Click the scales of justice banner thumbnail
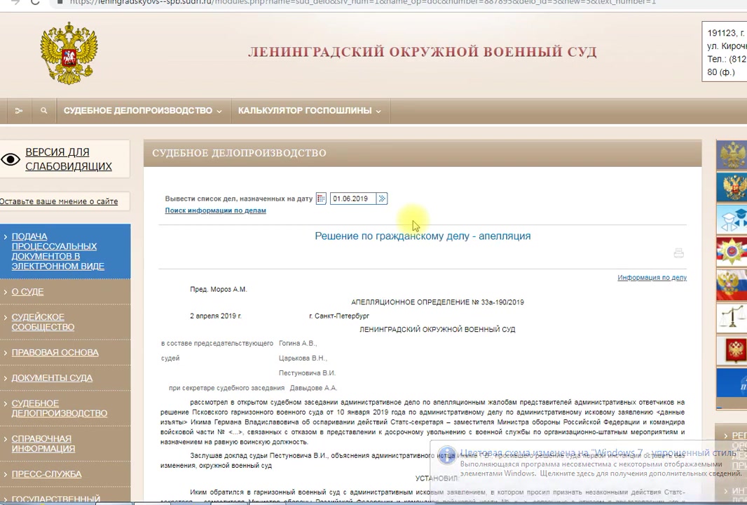The width and height of the screenshot is (747, 505). click(732, 316)
